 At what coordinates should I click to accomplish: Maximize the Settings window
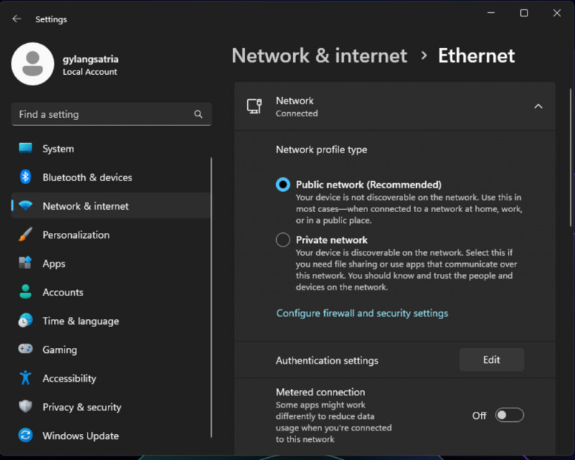[524, 13]
